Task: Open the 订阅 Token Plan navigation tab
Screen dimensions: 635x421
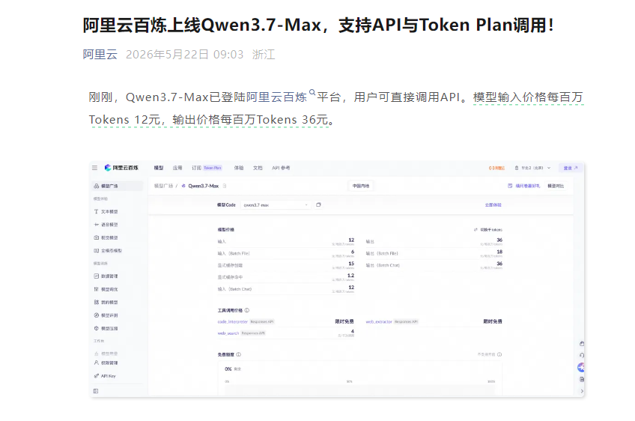Action: (207, 168)
